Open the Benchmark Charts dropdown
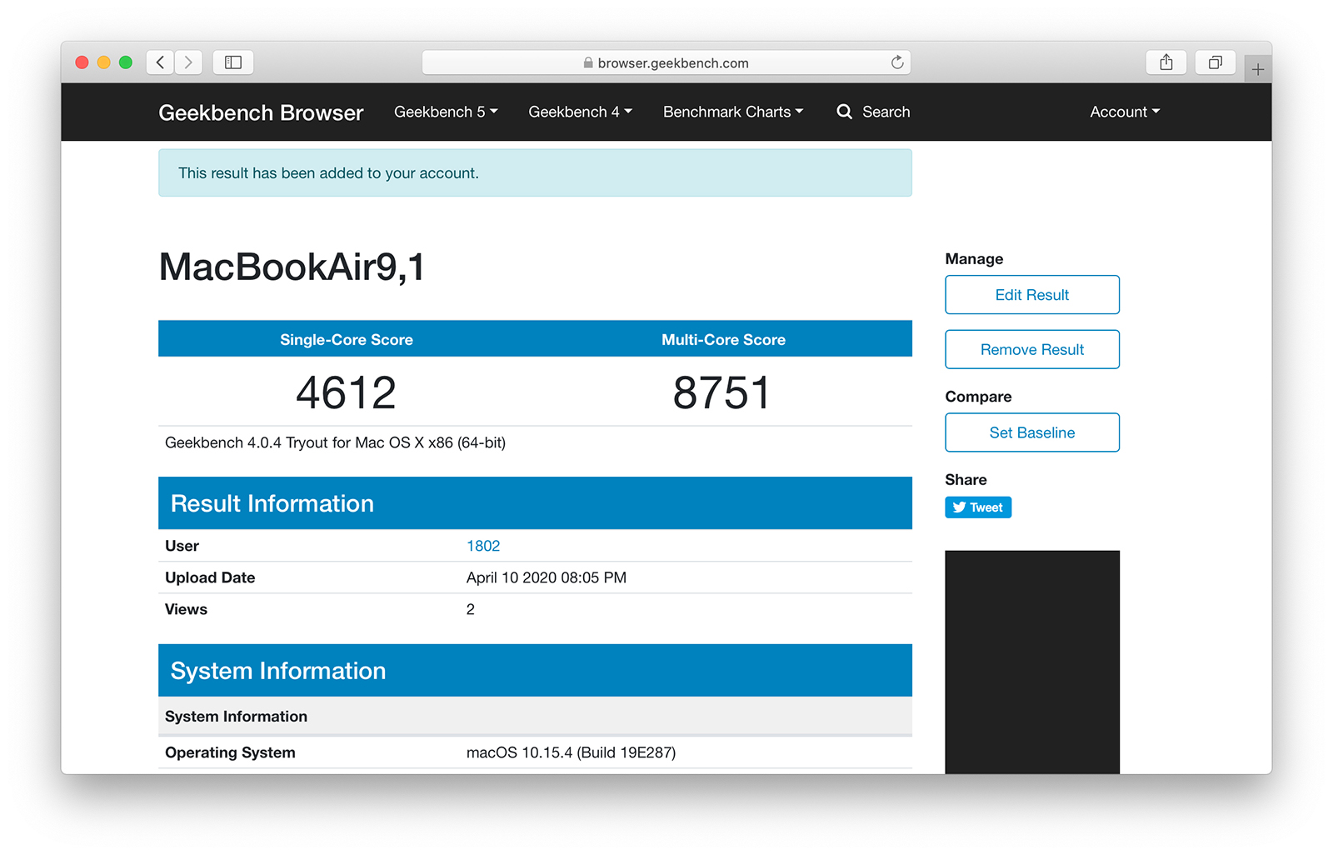This screenshot has width=1333, height=855. [x=733, y=112]
